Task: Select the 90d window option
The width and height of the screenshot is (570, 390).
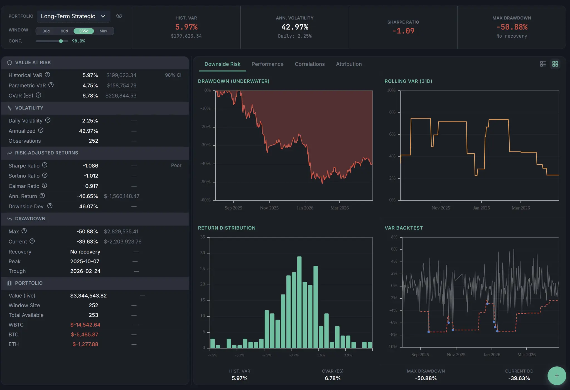Action: pyautogui.click(x=64, y=31)
